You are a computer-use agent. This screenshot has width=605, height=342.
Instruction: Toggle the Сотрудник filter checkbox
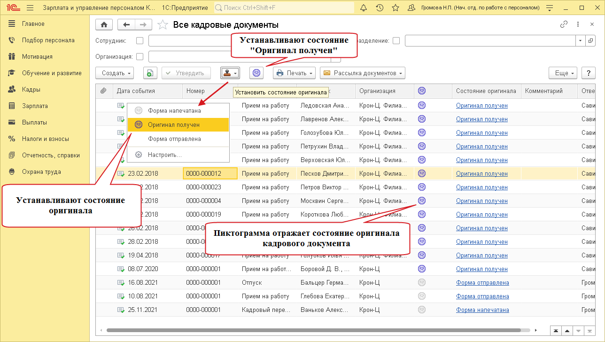click(x=140, y=41)
